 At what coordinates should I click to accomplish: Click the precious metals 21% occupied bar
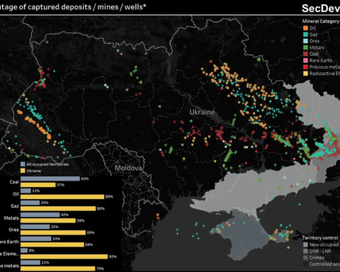[30, 263]
